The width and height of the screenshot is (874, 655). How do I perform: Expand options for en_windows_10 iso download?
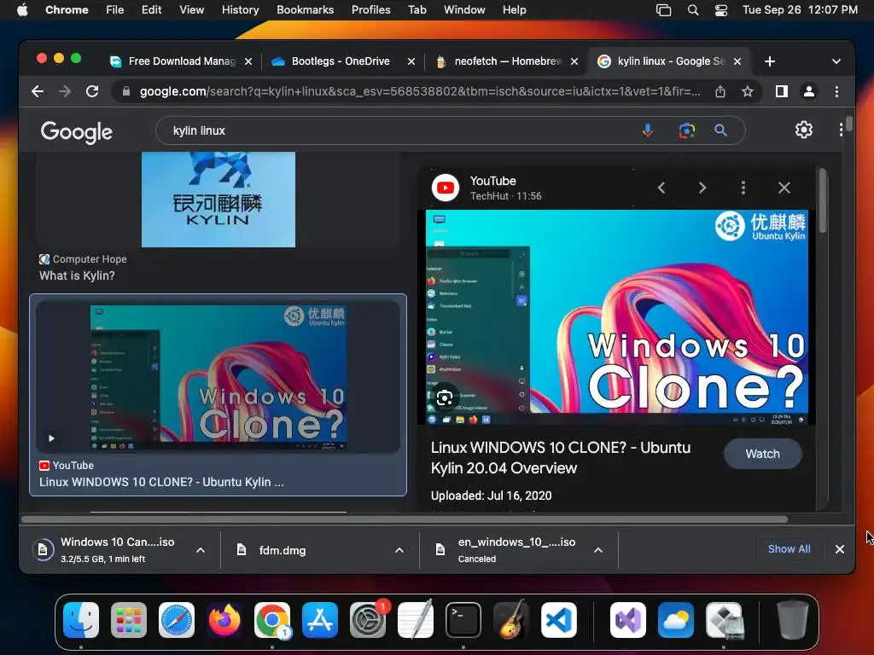coord(598,550)
